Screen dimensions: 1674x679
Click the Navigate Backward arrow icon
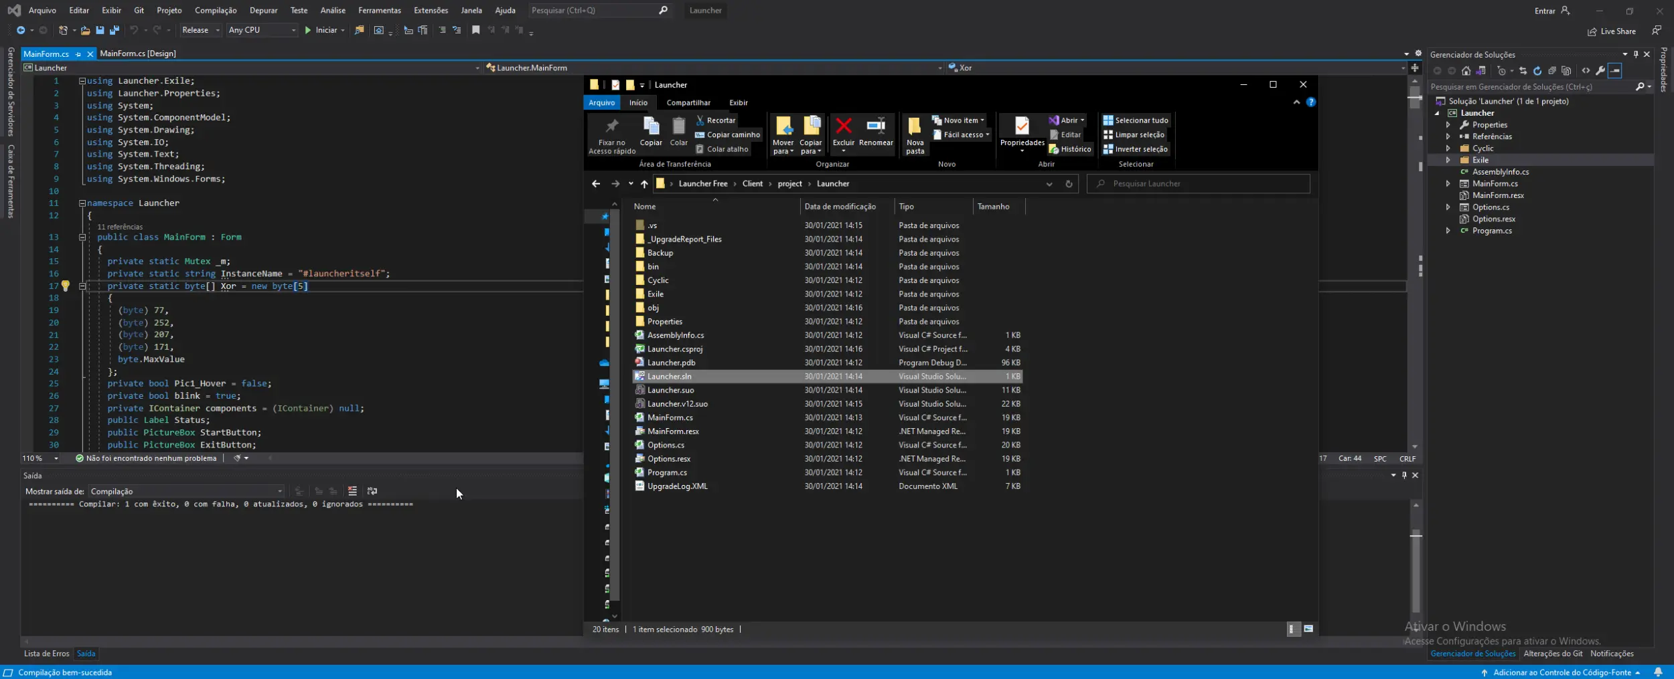coord(21,30)
